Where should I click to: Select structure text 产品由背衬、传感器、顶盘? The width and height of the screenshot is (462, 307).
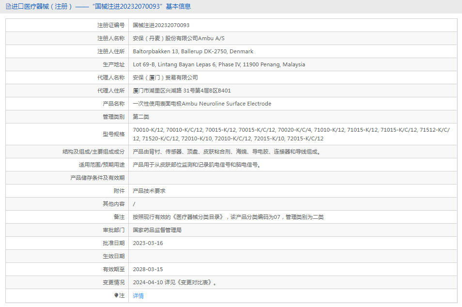click(x=227, y=152)
